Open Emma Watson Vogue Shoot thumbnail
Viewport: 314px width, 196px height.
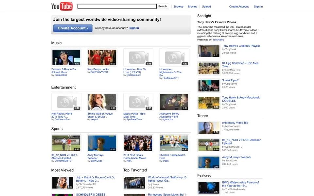click(102, 102)
